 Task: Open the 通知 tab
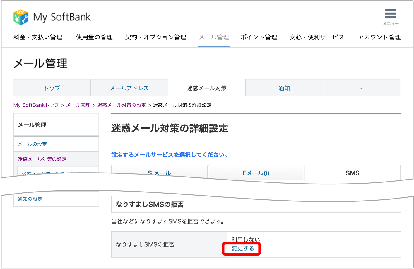coord(284,88)
